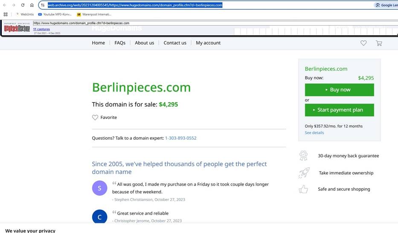Open the shopping cart icon
The height and width of the screenshot is (233, 398).
379,43
